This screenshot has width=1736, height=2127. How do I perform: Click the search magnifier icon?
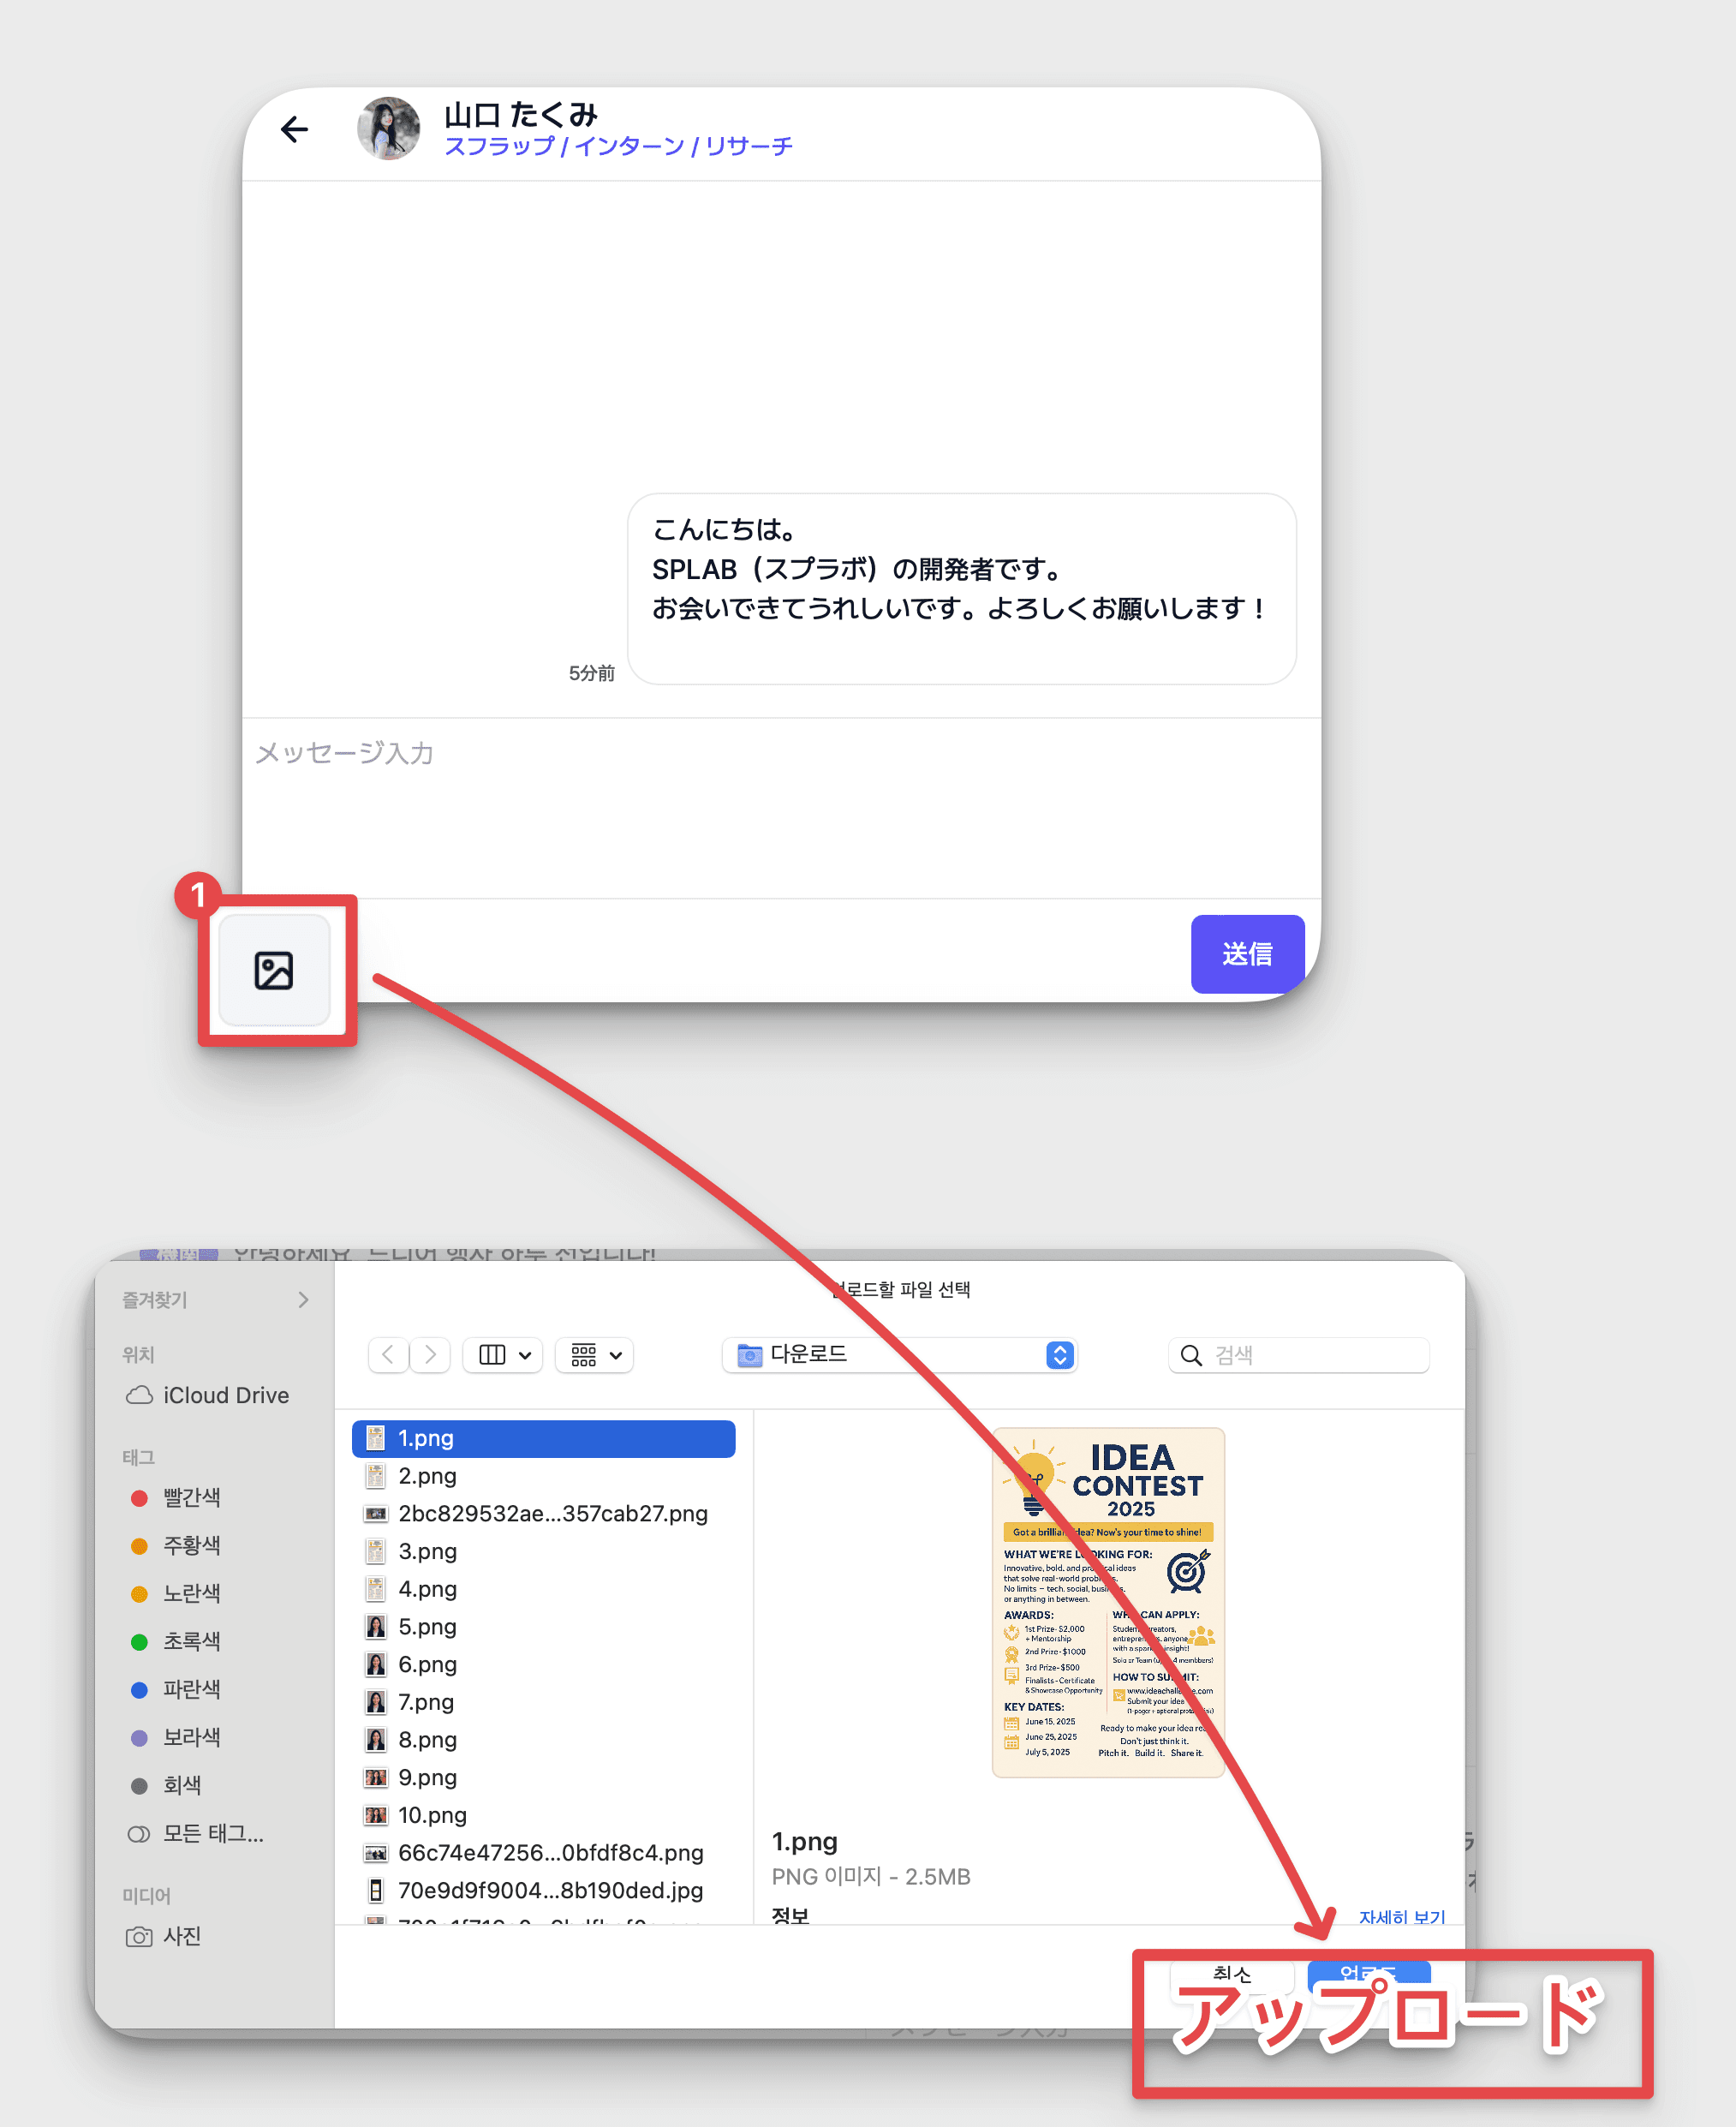coord(1190,1355)
